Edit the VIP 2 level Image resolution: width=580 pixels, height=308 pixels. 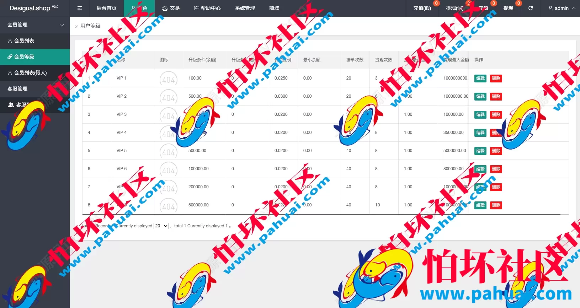pos(480,97)
